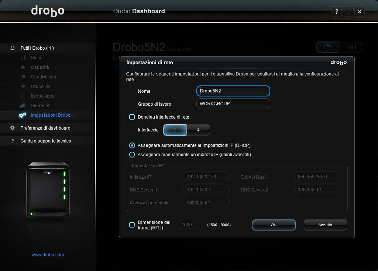Viewport: 378px width, 271px height.
Task: Select network interface 1
Action: [175, 130]
